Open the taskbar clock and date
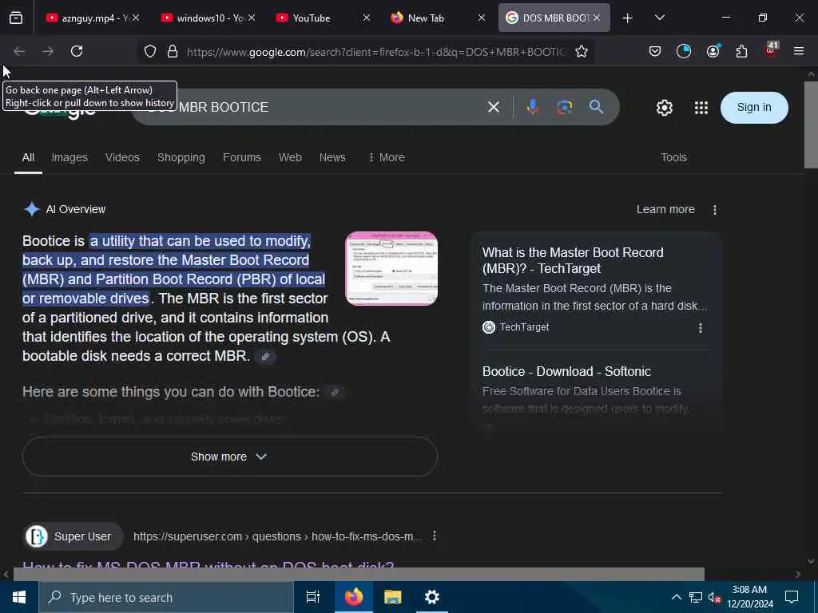Viewport: 818px width, 613px height. pos(749,597)
